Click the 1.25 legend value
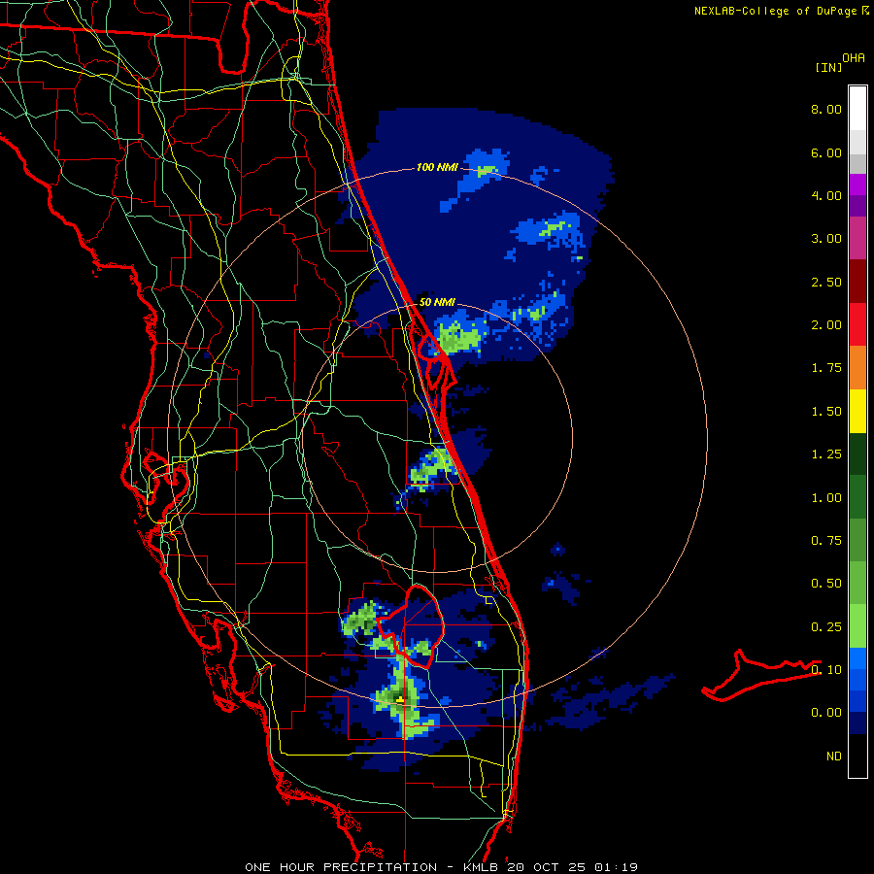This screenshot has width=874, height=874. point(826,454)
